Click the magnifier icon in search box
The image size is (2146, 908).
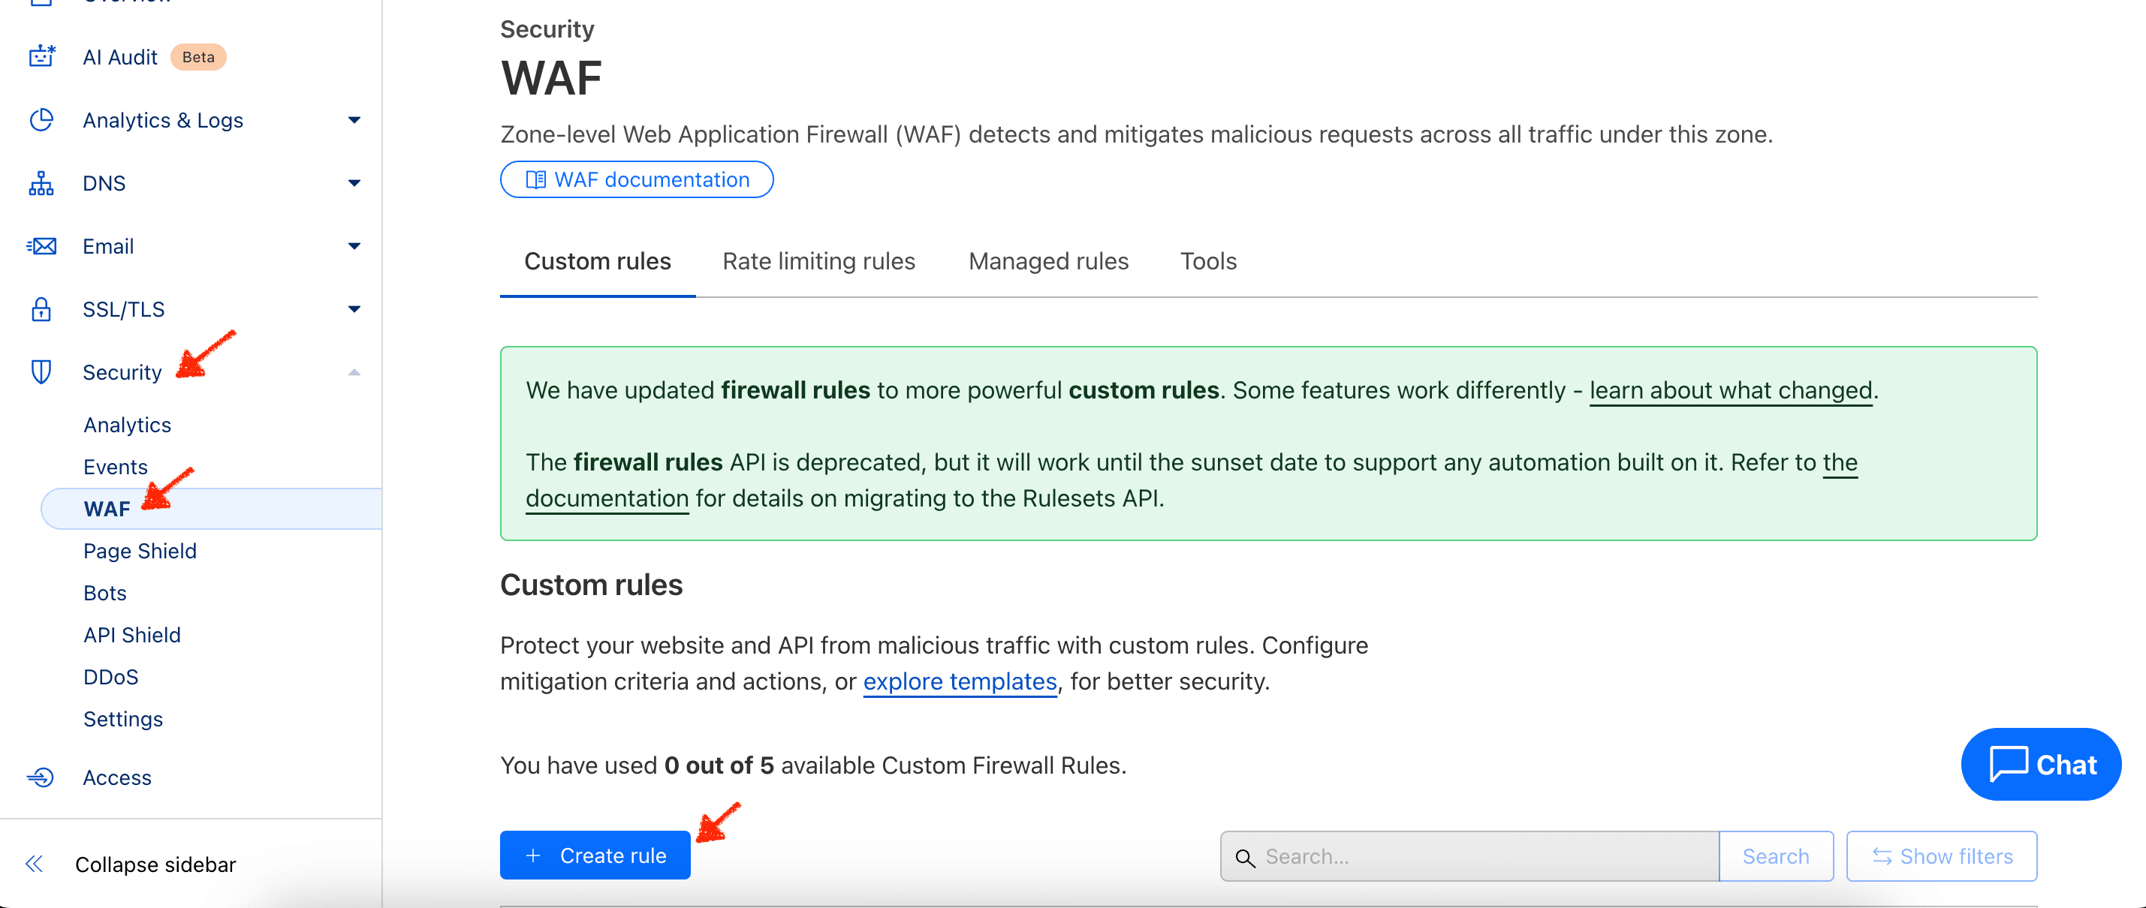[1245, 857]
